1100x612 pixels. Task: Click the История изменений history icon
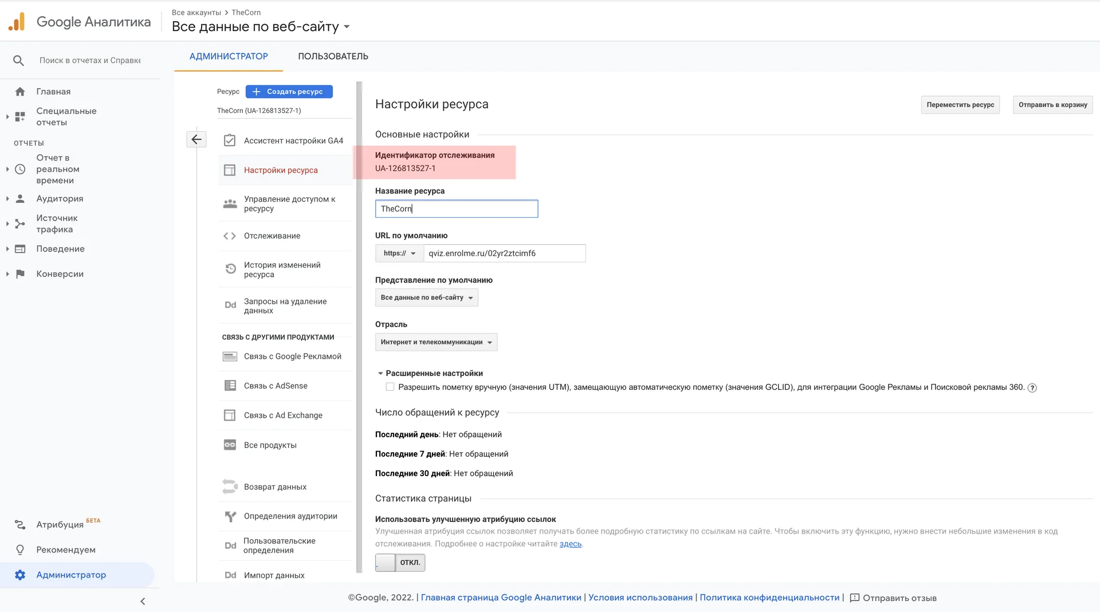click(230, 269)
